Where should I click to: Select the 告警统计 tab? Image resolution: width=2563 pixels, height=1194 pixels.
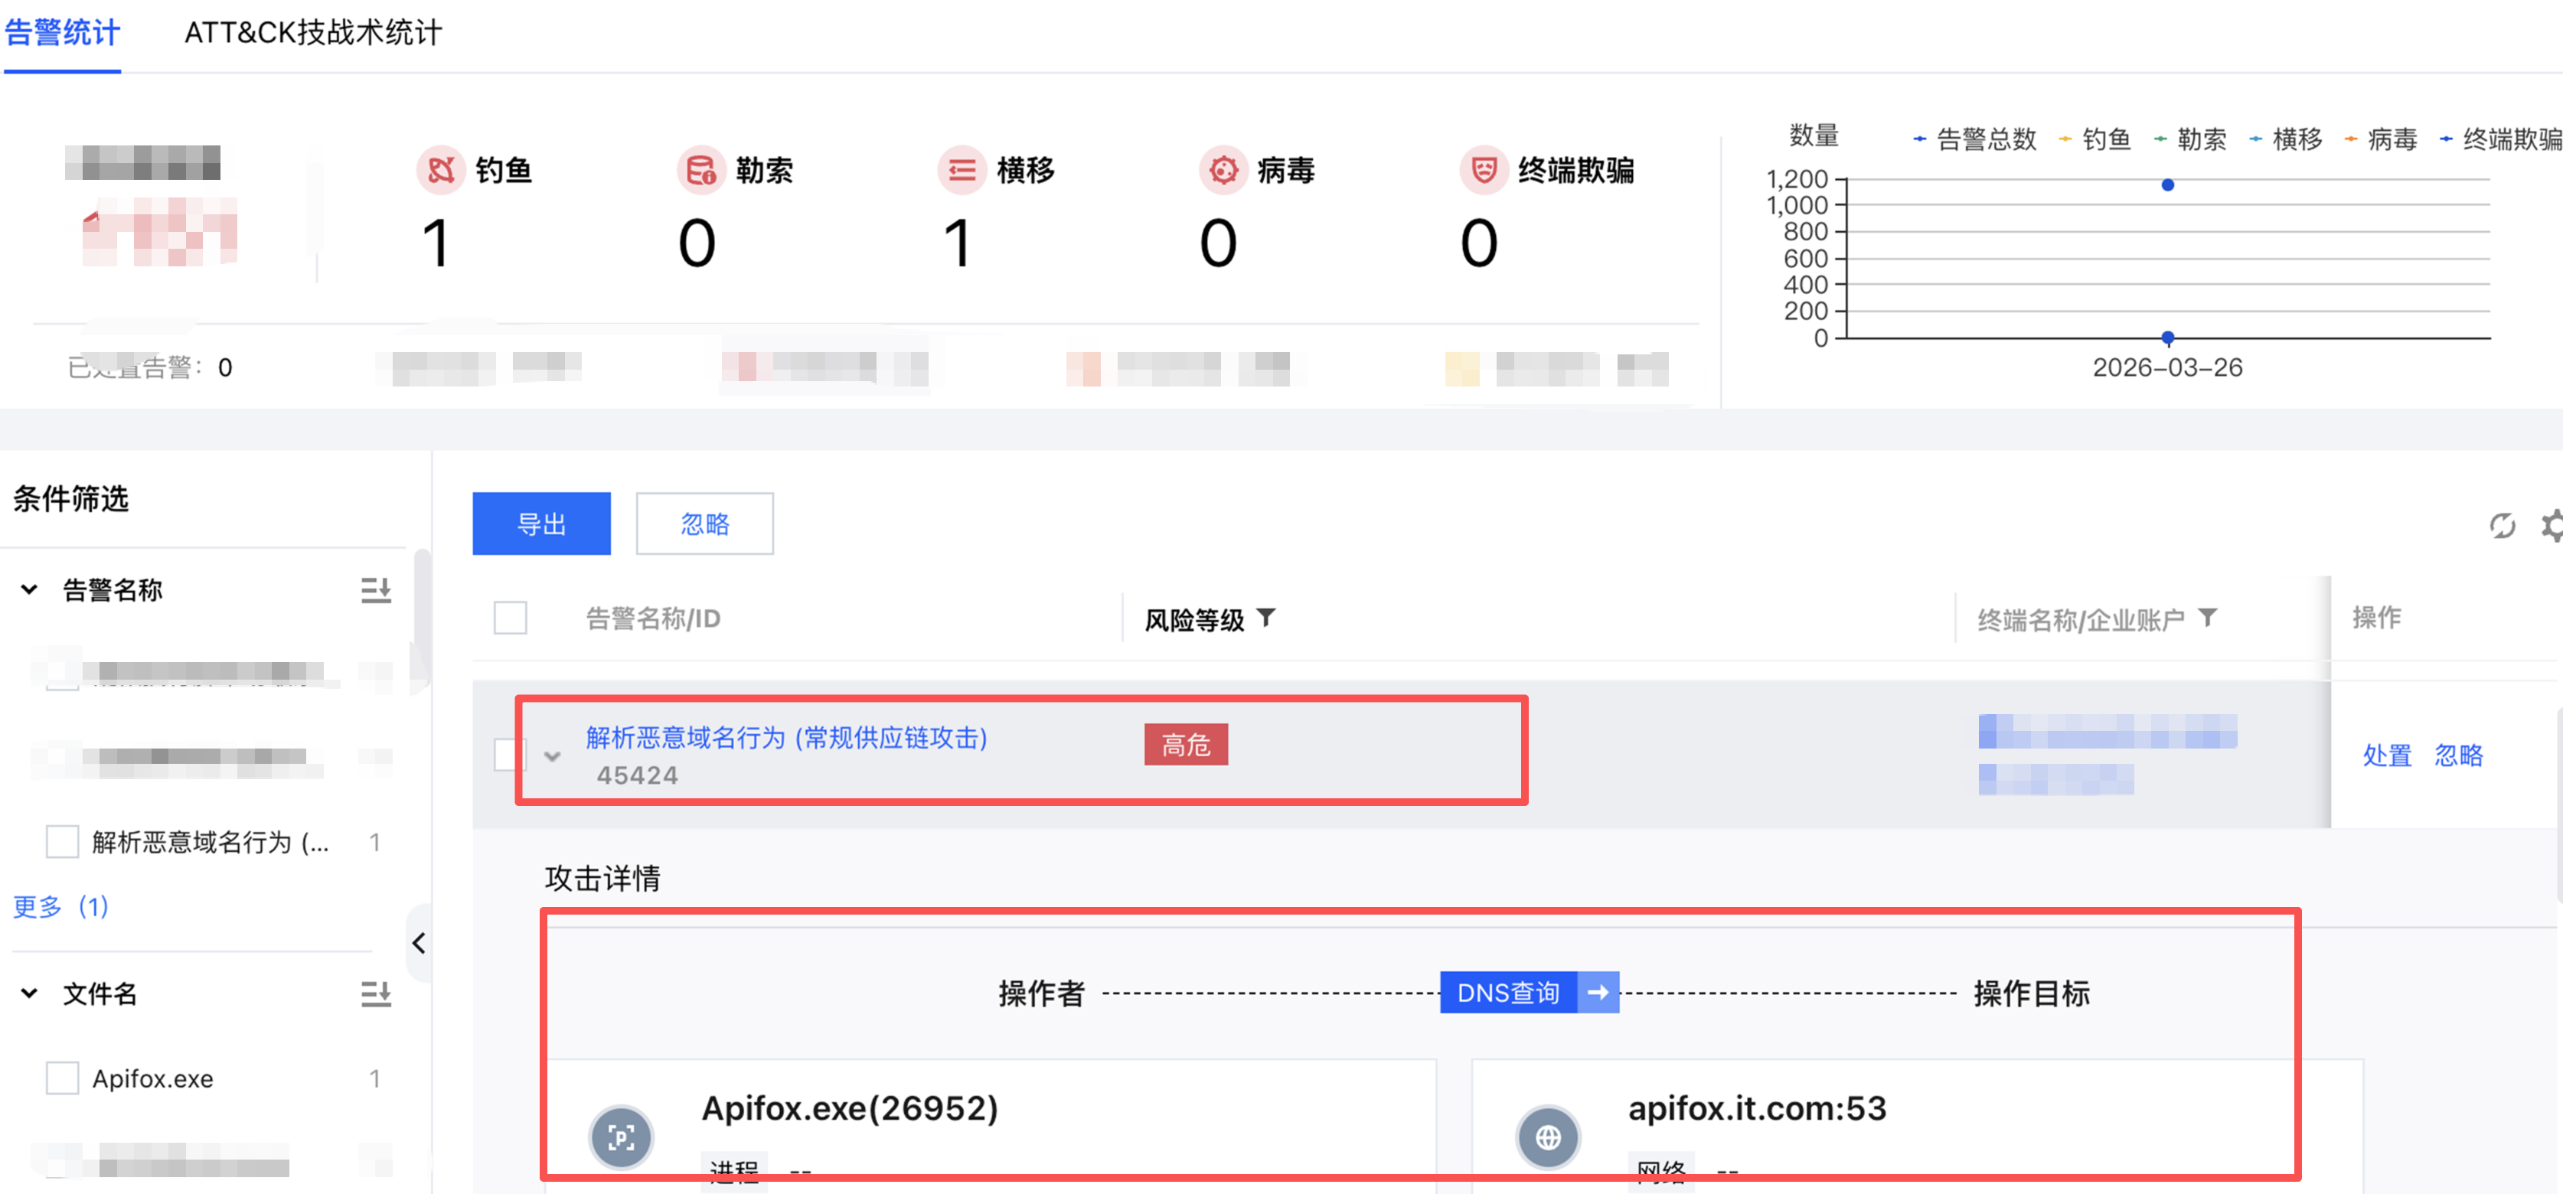coord(62,33)
